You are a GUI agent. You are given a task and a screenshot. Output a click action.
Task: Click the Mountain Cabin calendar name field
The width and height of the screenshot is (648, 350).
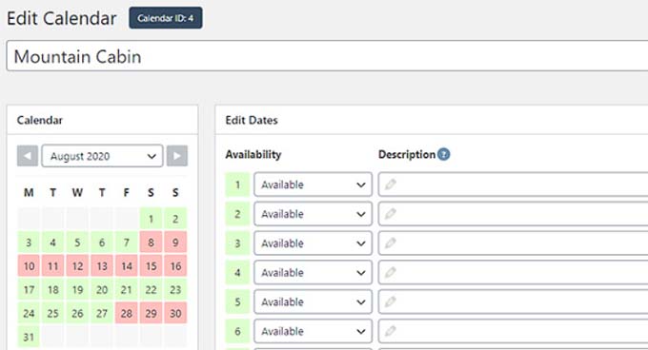[x=327, y=56]
